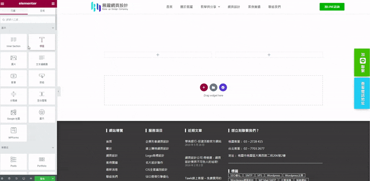Image resolution: width=370 pixels, height=181 pixels.
Task: Open the Elementor hamburger menu
Action: pyautogui.click(x=3, y=4)
